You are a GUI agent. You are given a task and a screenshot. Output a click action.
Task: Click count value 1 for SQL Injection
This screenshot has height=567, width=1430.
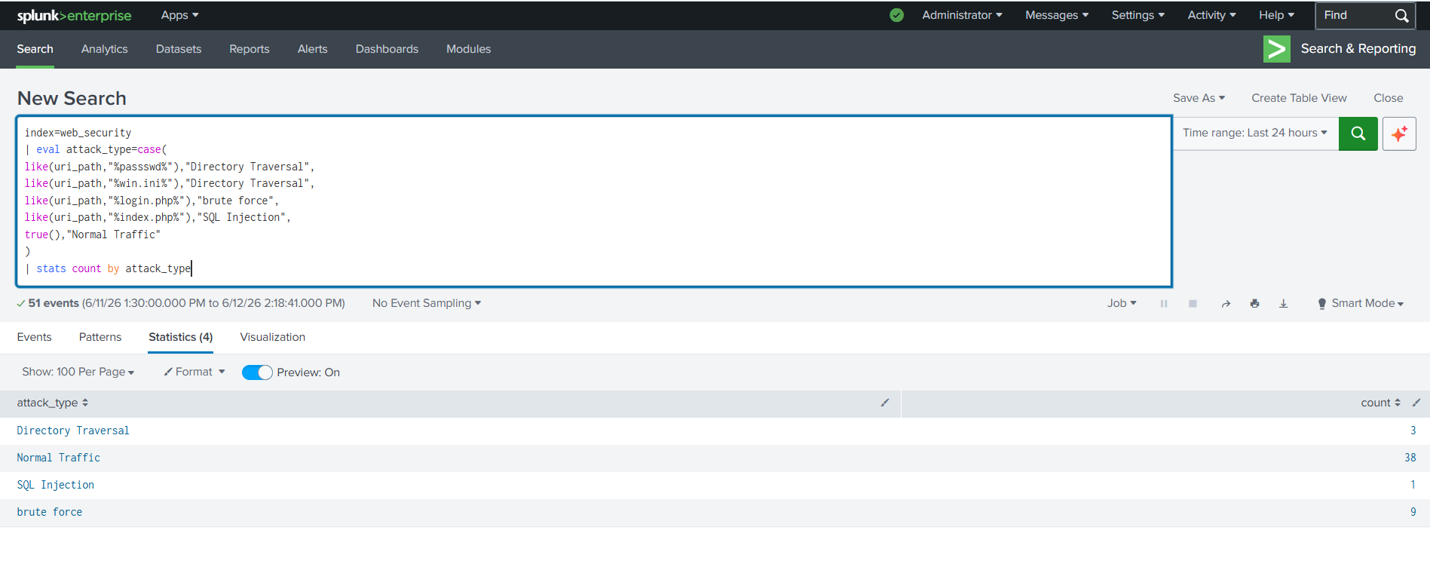click(x=1413, y=485)
